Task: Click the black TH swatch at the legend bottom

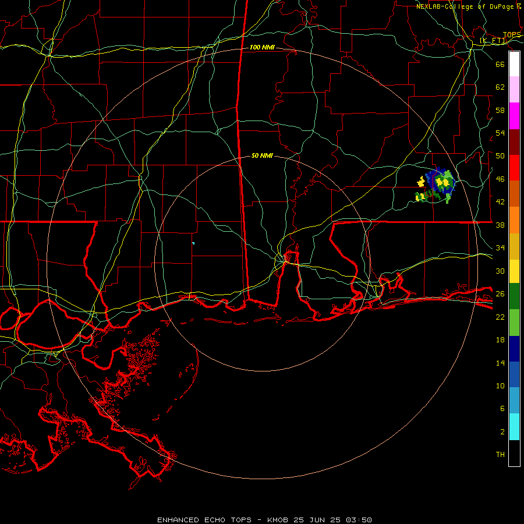Action: coord(514,453)
